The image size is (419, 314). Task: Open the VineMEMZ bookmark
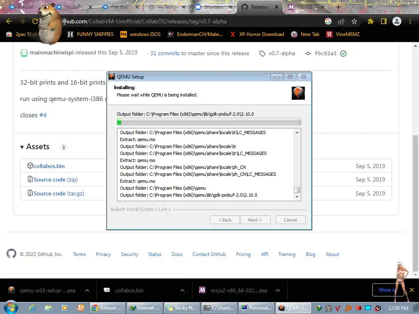click(x=343, y=34)
